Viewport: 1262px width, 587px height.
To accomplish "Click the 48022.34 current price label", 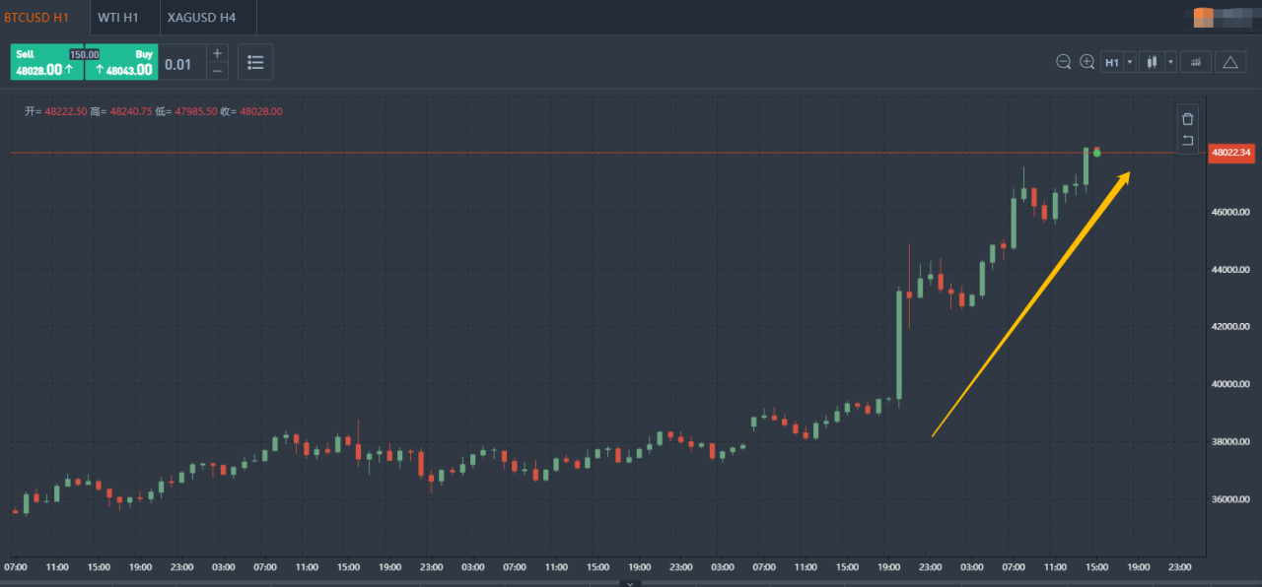I will pyautogui.click(x=1231, y=153).
